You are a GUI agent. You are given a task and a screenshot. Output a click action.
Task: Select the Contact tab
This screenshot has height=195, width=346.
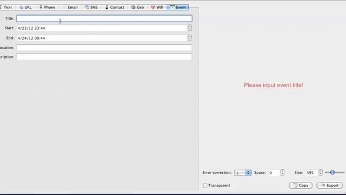coord(114,7)
